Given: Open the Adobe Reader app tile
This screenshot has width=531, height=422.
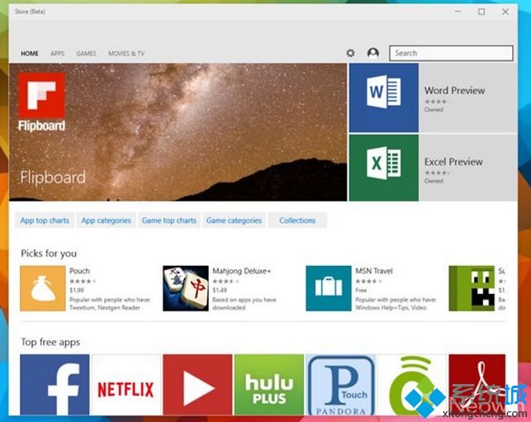Looking at the screenshot, I should coord(477,384).
